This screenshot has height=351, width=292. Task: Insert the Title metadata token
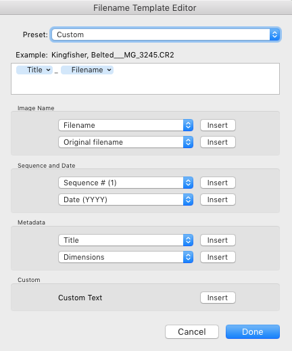(x=218, y=240)
